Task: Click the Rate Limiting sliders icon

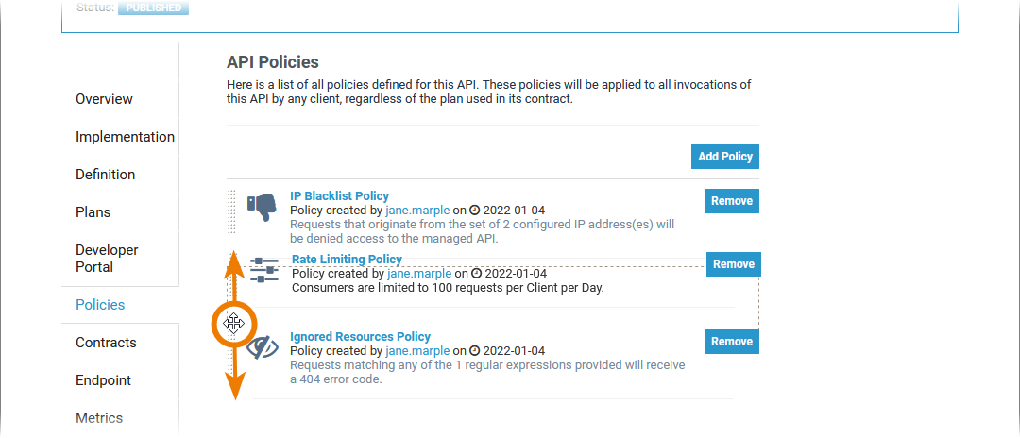Action: [x=263, y=269]
